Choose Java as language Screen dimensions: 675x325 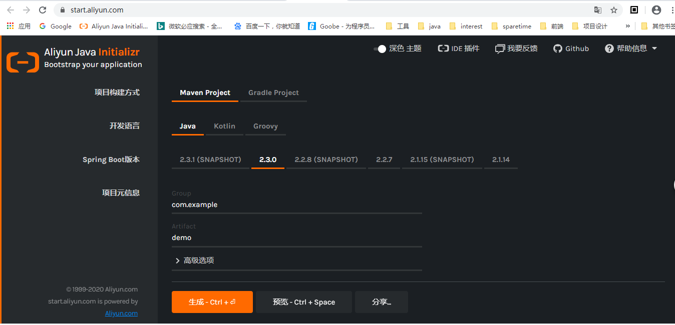point(188,126)
